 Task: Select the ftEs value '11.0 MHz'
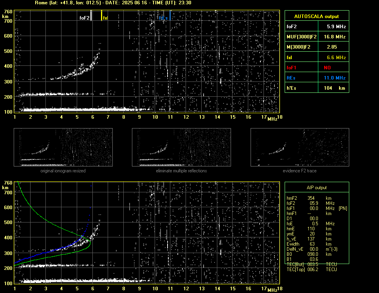[x=334, y=78]
